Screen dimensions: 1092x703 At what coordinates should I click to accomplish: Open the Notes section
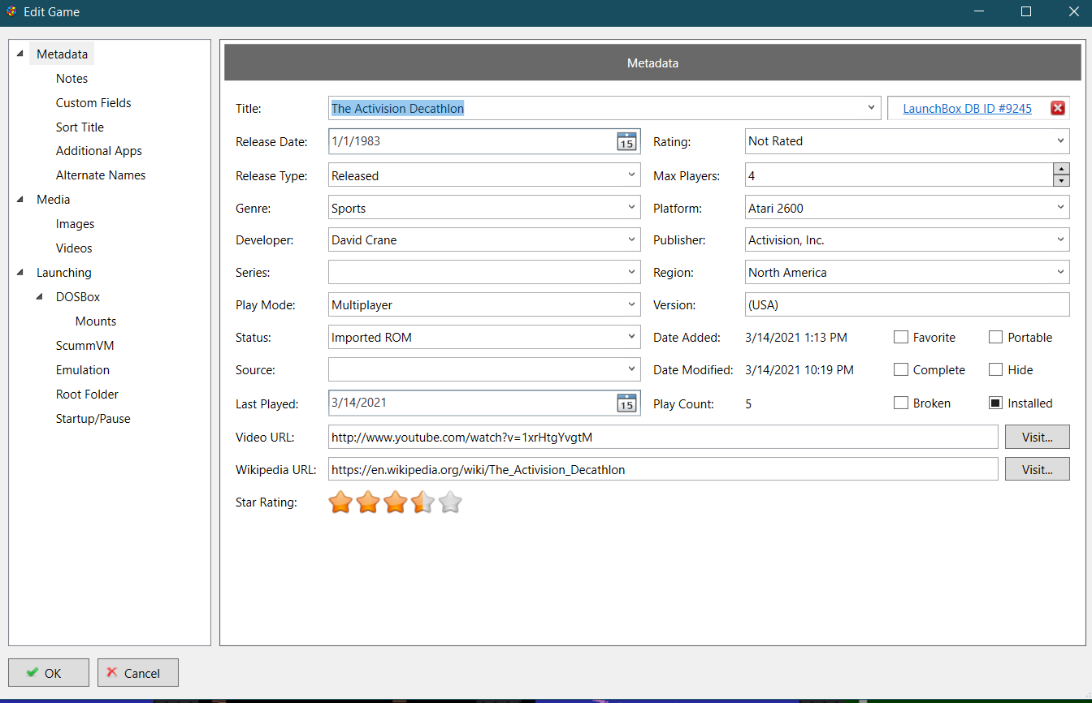pos(71,79)
